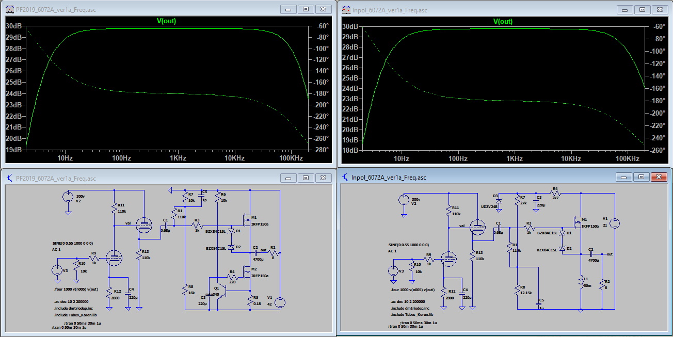Select the R8 12.15k resistor symbol
The image size is (673, 337).
click(517, 290)
